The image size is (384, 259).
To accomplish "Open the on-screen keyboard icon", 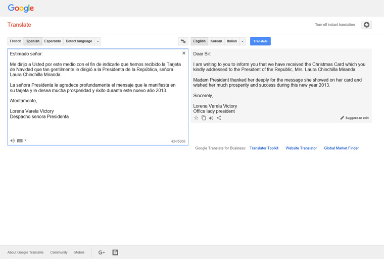I will [x=20, y=141].
